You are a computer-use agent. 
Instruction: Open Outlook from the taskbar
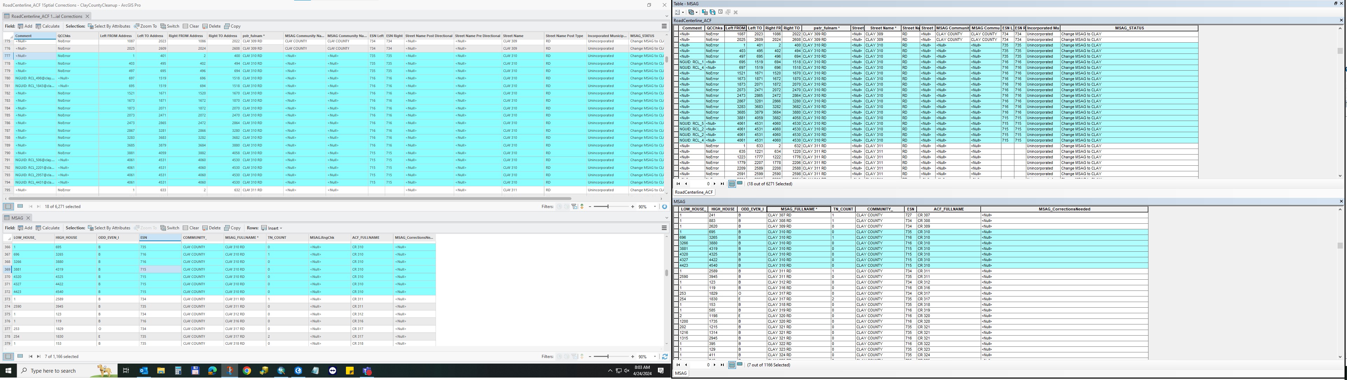[x=143, y=371]
